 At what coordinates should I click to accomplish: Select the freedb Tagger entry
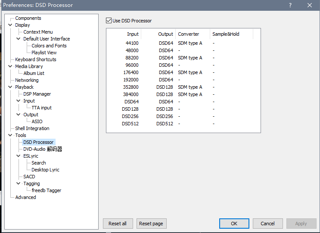46,190
